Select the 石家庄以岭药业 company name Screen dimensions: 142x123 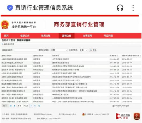coord(12,77)
